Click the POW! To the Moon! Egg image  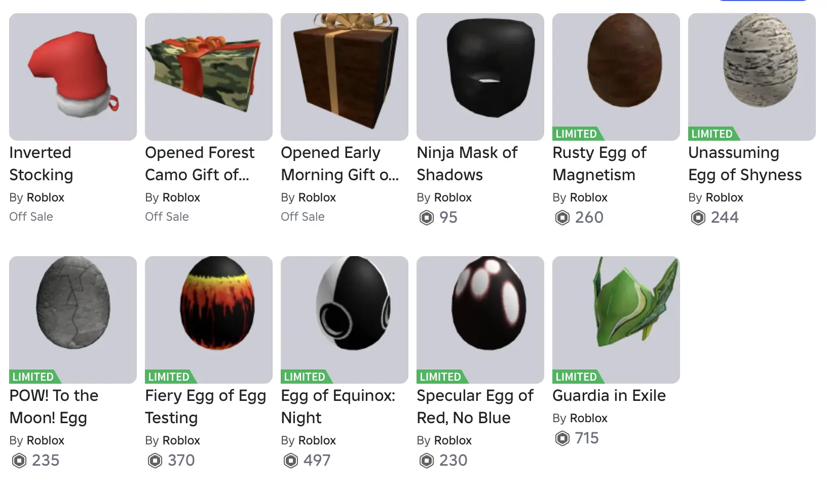[73, 314]
